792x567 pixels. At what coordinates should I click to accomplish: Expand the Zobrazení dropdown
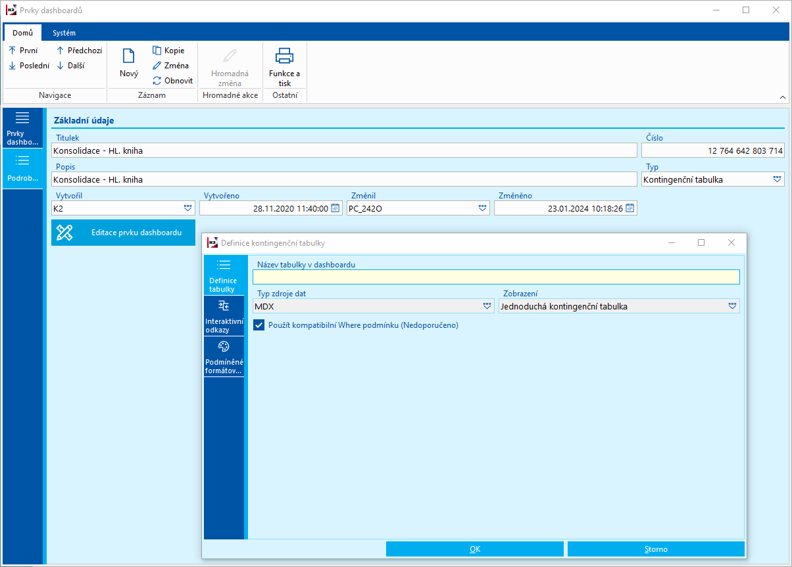point(732,306)
